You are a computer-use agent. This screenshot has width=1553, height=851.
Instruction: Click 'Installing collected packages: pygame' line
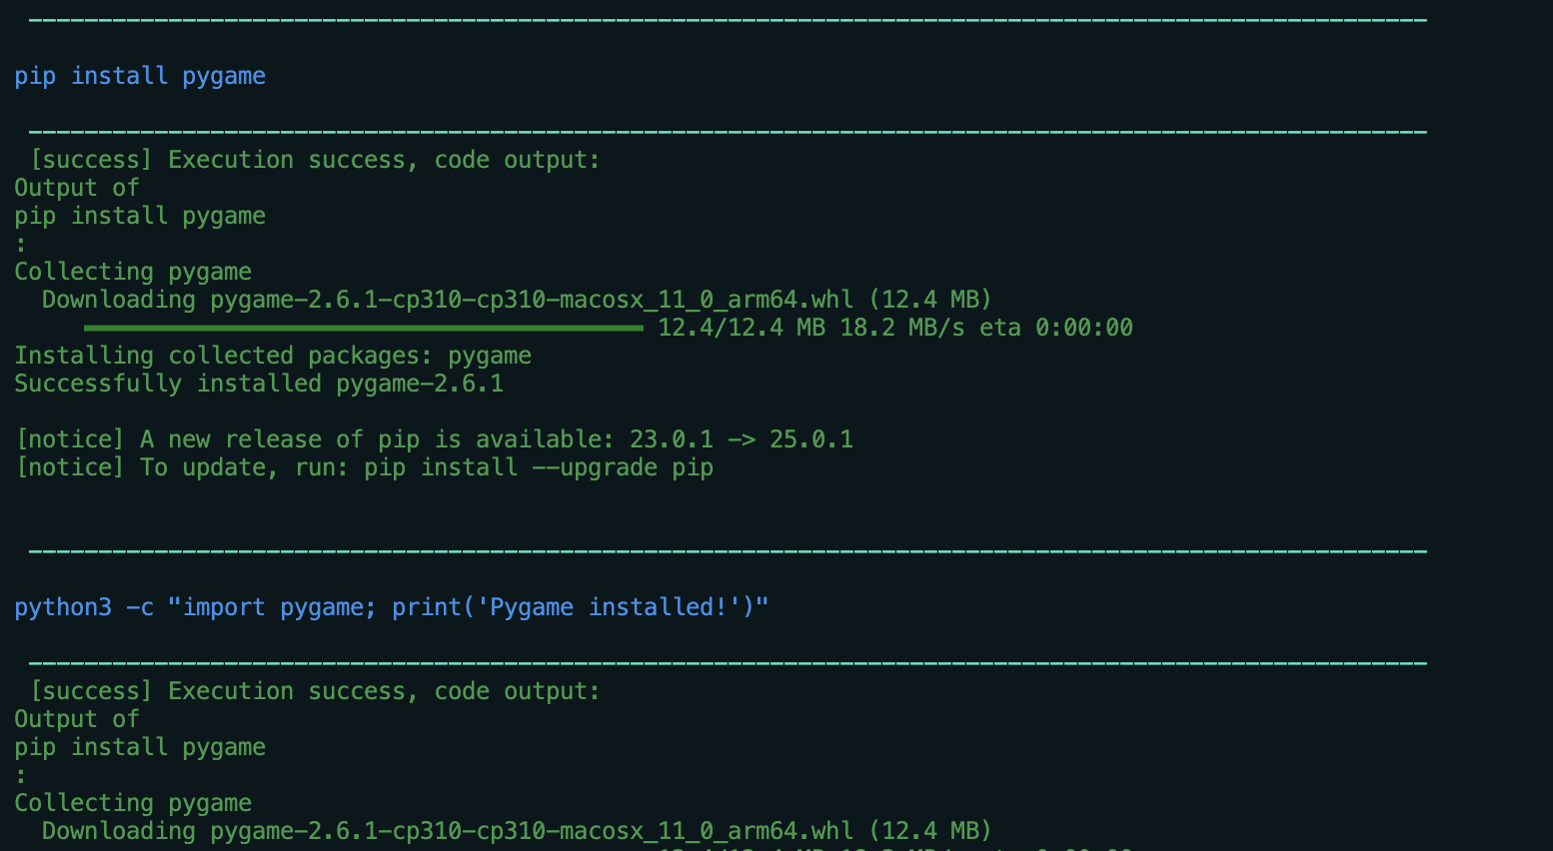coord(273,356)
